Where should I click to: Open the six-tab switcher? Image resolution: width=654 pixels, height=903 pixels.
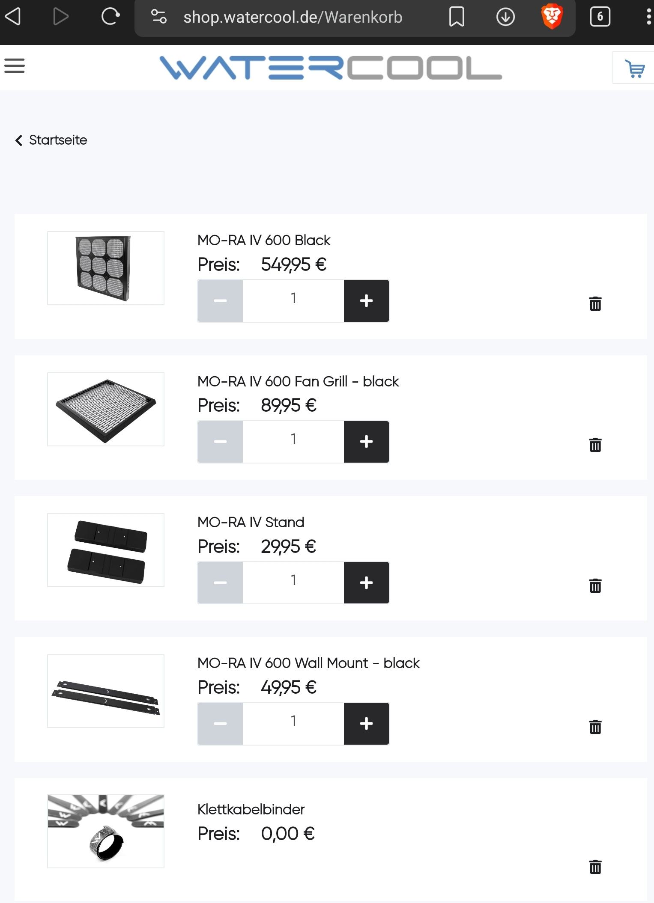pos(600,17)
